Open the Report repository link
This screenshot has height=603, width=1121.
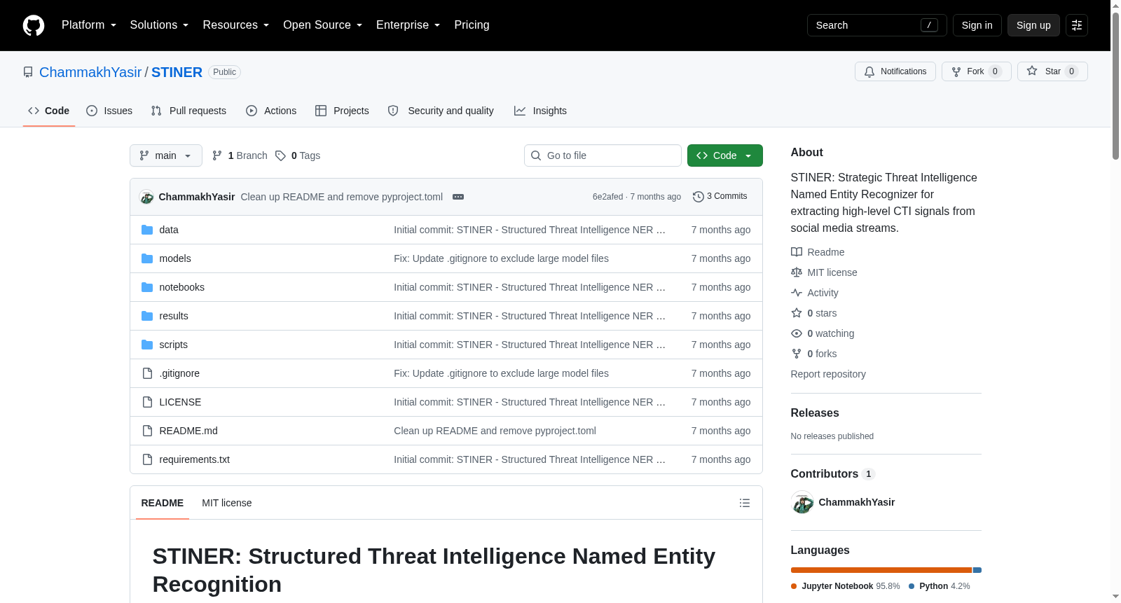(828, 374)
